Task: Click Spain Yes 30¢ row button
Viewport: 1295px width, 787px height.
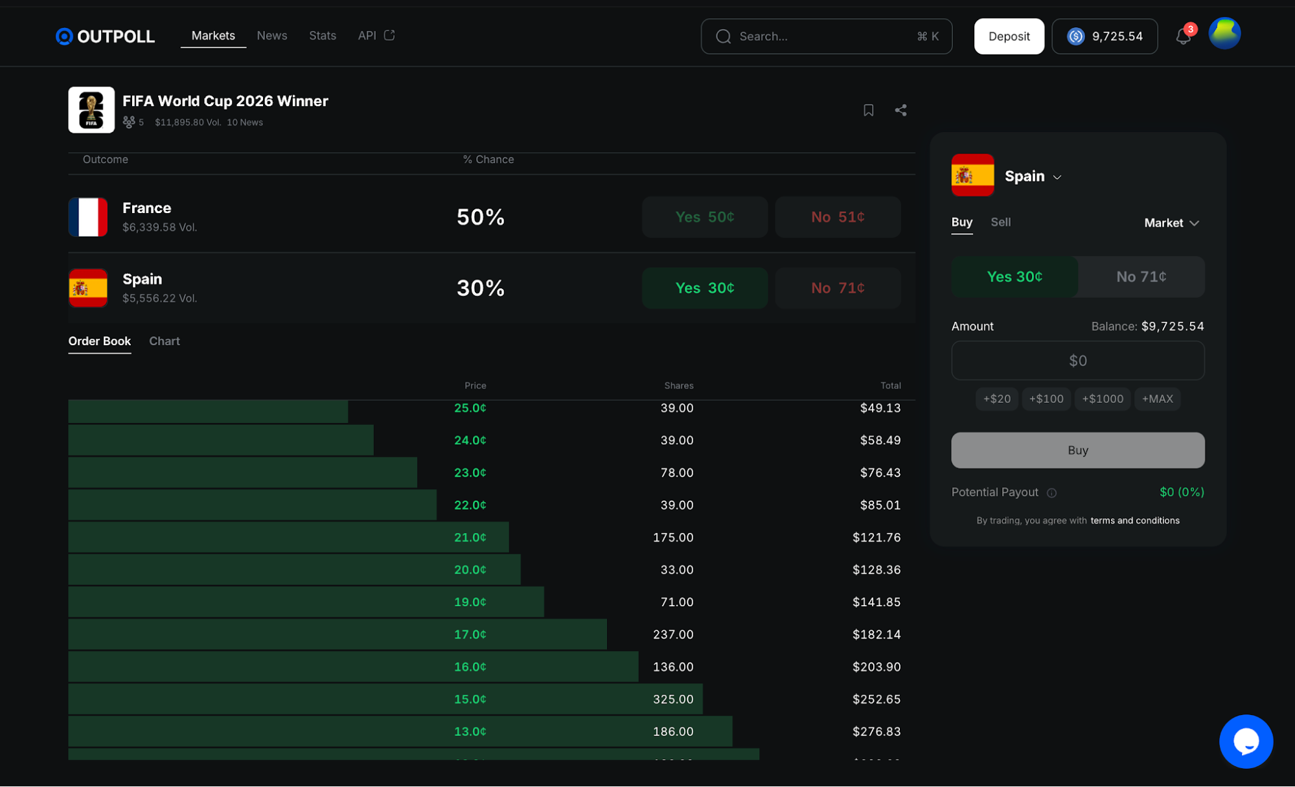Action: (x=704, y=288)
